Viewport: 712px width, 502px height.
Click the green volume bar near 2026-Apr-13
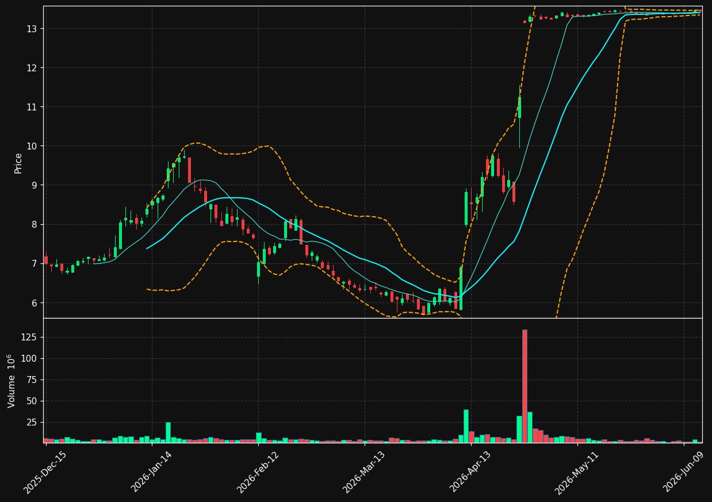pyautogui.click(x=466, y=426)
